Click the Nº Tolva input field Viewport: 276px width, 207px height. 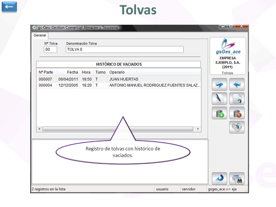50,49
